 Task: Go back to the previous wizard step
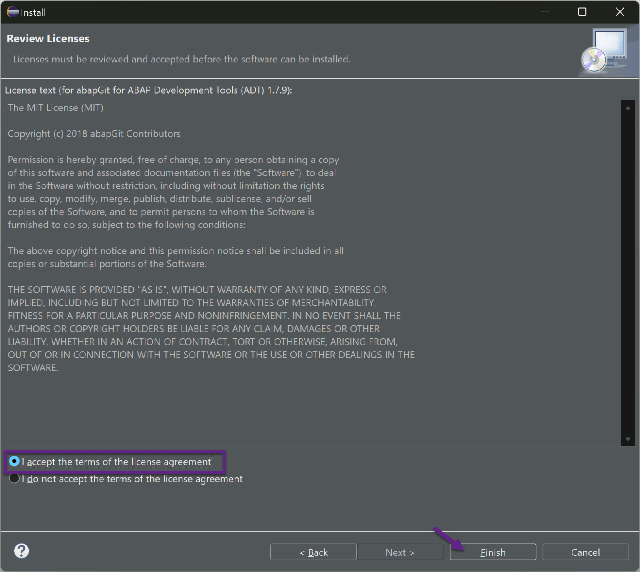pyautogui.click(x=313, y=552)
